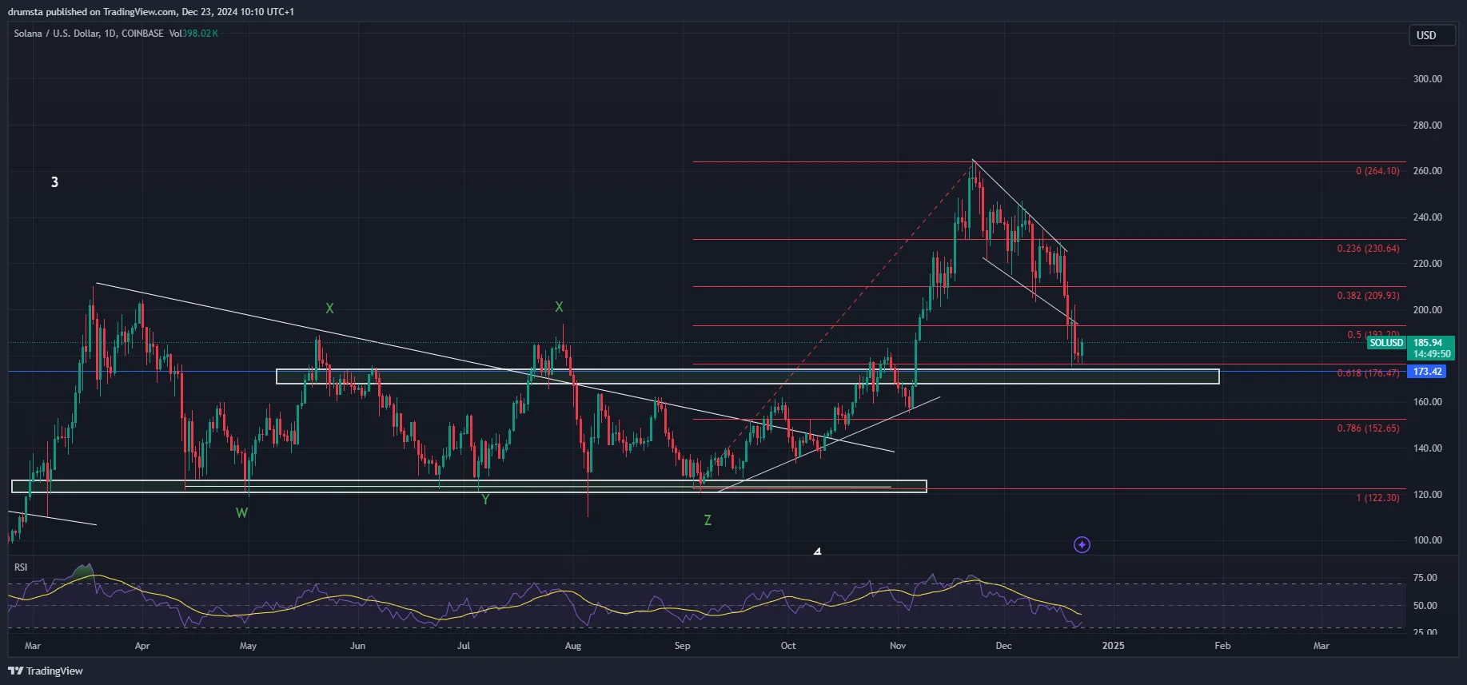Click the Sep date axis label
1467x685 pixels.
pyautogui.click(x=682, y=646)
